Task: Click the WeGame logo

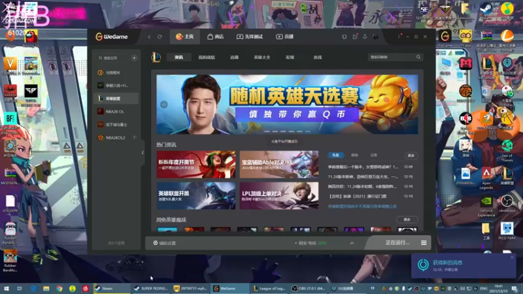Action: coord(112,37)
